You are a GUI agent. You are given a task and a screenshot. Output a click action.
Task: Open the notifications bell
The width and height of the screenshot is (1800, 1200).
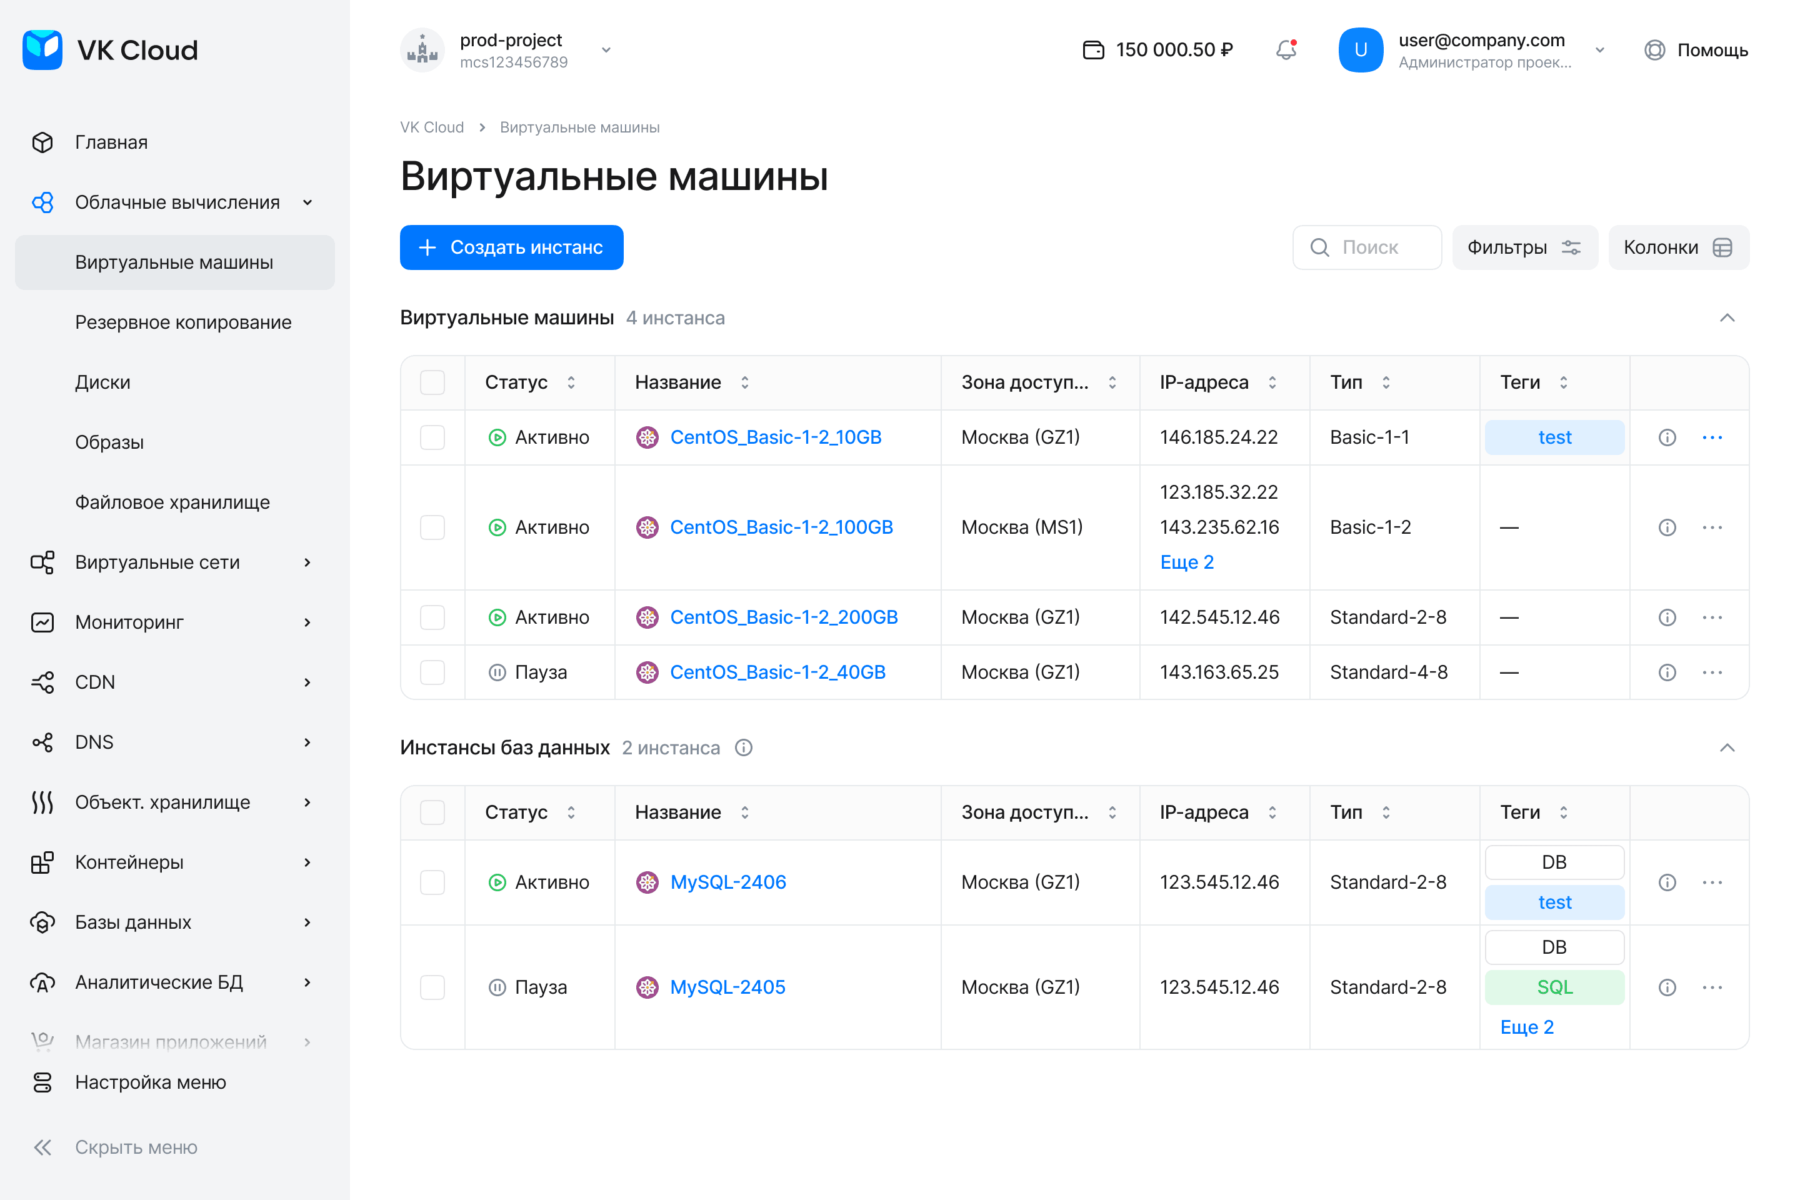point(1286,50)
